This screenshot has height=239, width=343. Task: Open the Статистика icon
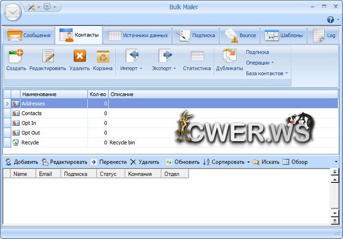pos(197,56)
